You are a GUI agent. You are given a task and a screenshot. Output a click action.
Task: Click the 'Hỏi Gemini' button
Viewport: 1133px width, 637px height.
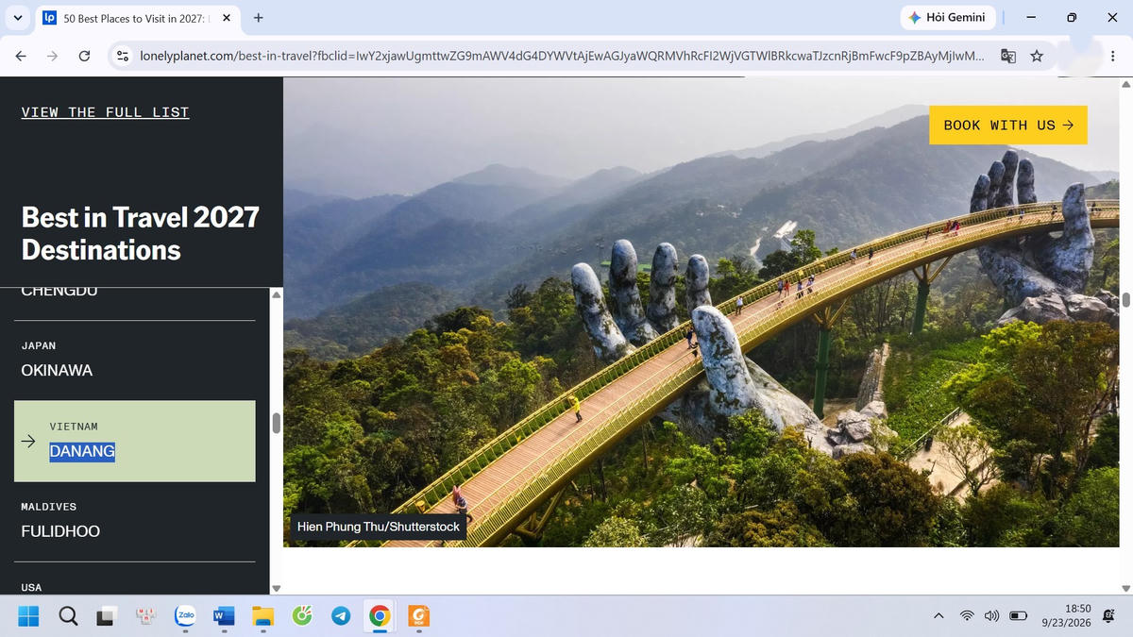click(946, 17)
